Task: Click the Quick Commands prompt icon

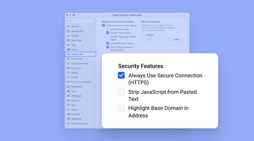Action: pos(69,63)
